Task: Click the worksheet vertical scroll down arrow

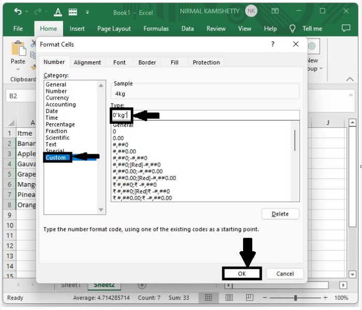Action: (x=352, y=274)
